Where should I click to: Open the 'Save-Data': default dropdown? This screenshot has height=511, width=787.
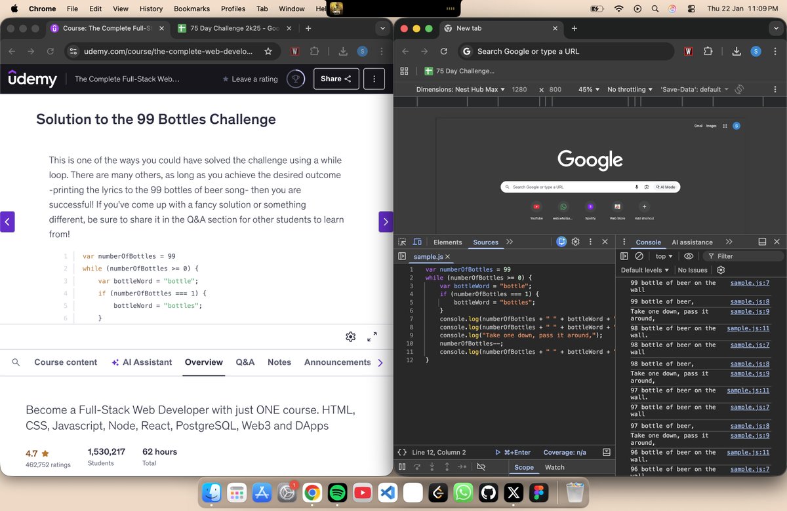click(x=694, y=89)
